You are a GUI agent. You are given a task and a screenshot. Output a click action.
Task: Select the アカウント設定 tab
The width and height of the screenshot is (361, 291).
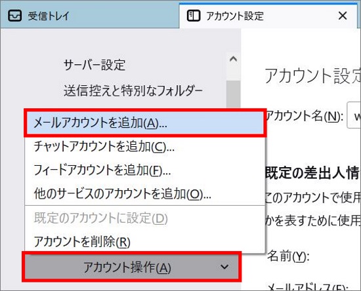268,16
